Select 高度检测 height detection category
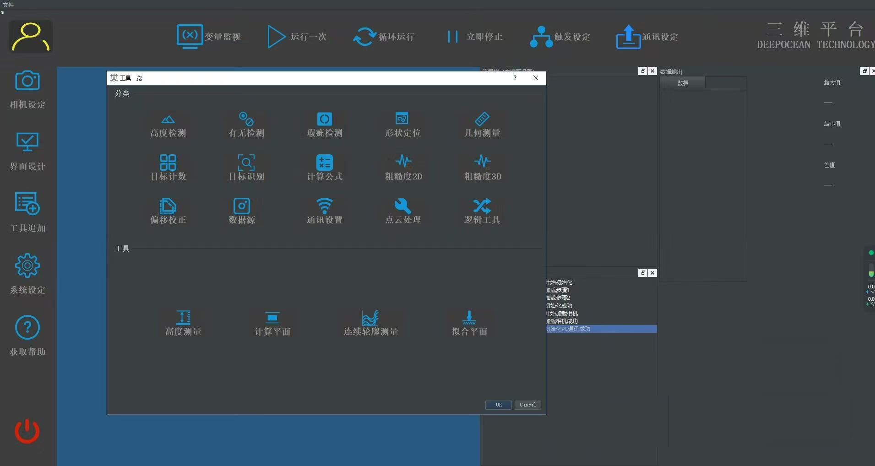The width and height of the screenshot is (875, 466). point(168,125)
